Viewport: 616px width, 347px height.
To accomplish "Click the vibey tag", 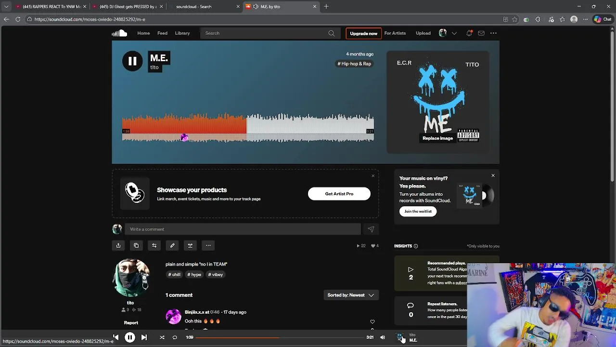I will pyautogui.click(x=216, y=275).
